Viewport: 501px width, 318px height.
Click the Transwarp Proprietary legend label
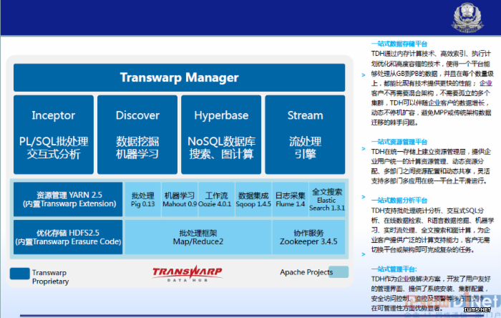pos(51,277)
